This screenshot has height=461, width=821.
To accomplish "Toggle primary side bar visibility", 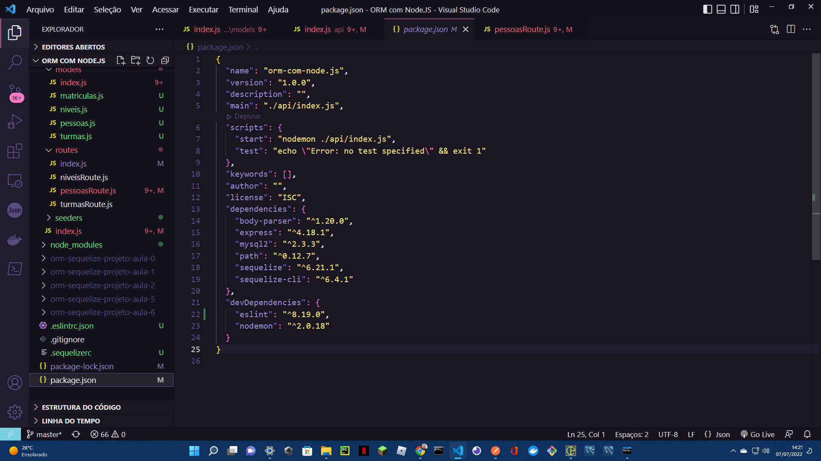I will 708,9.
